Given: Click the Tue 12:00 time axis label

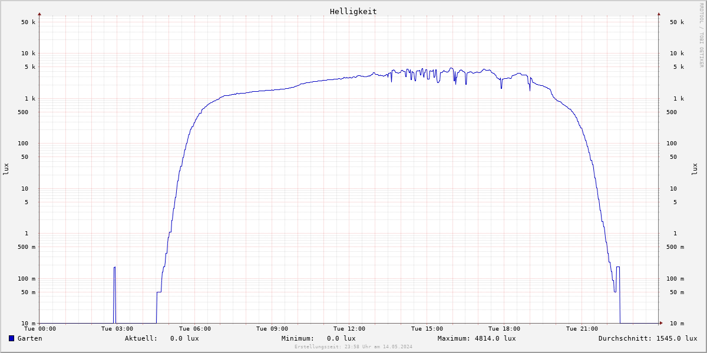Looking at the screenshot, I should pos(349,329).
